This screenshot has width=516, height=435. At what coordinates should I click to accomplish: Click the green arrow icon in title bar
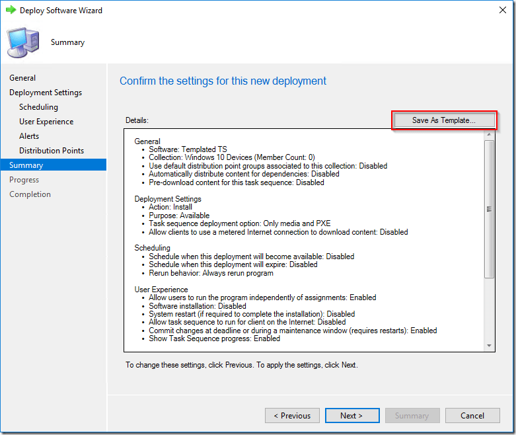click(11, 11)
